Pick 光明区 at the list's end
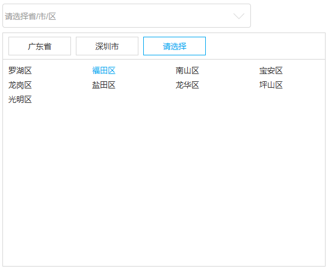Image resolution: width=331 pixels, height=272 pixels. (20, 100)
